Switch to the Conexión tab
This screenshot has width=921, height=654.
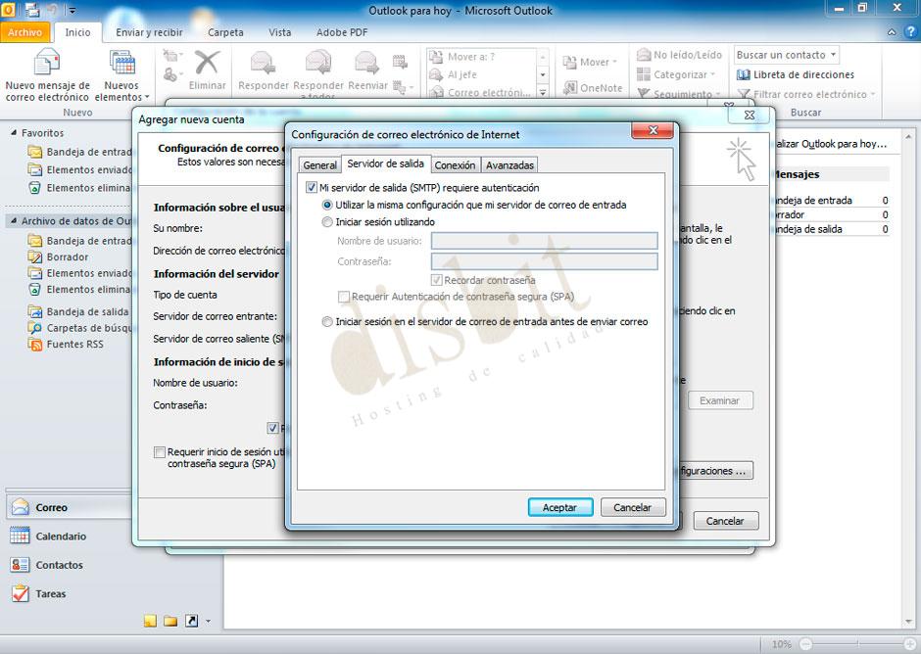[x=455, y=164]
